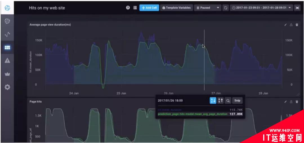
Task: Open the Alerting warning triangle icon
Action: 7,61
